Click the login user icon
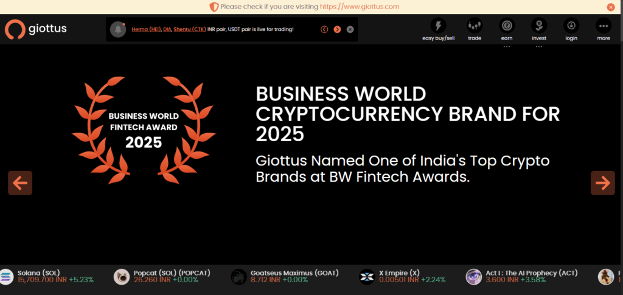The width and height of the screenshot is (623, 295). coord(571,26)
